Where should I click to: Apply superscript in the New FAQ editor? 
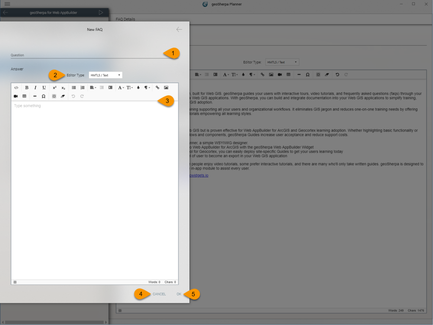click(55, 88)
